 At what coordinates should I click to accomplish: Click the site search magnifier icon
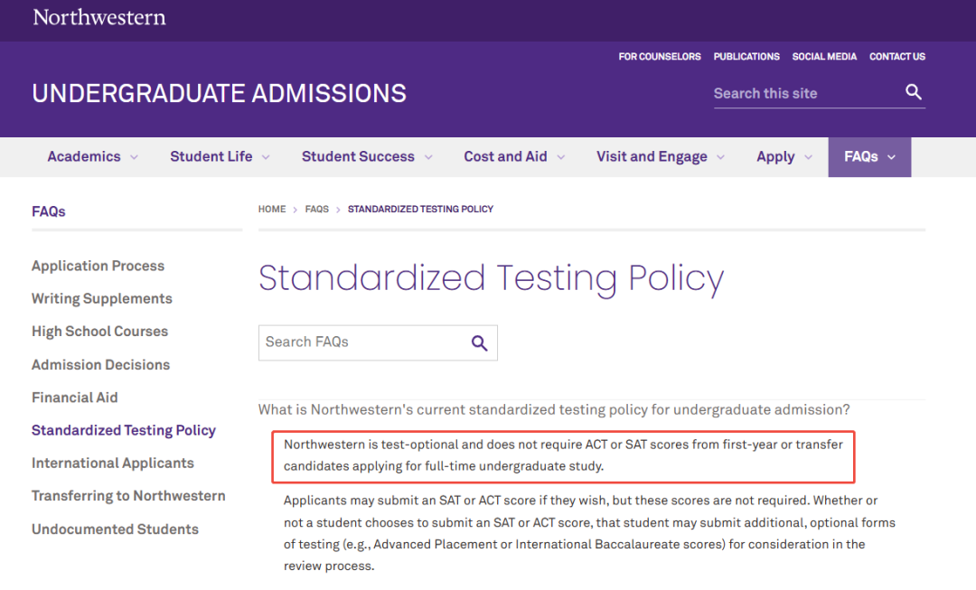pos(913,92)
